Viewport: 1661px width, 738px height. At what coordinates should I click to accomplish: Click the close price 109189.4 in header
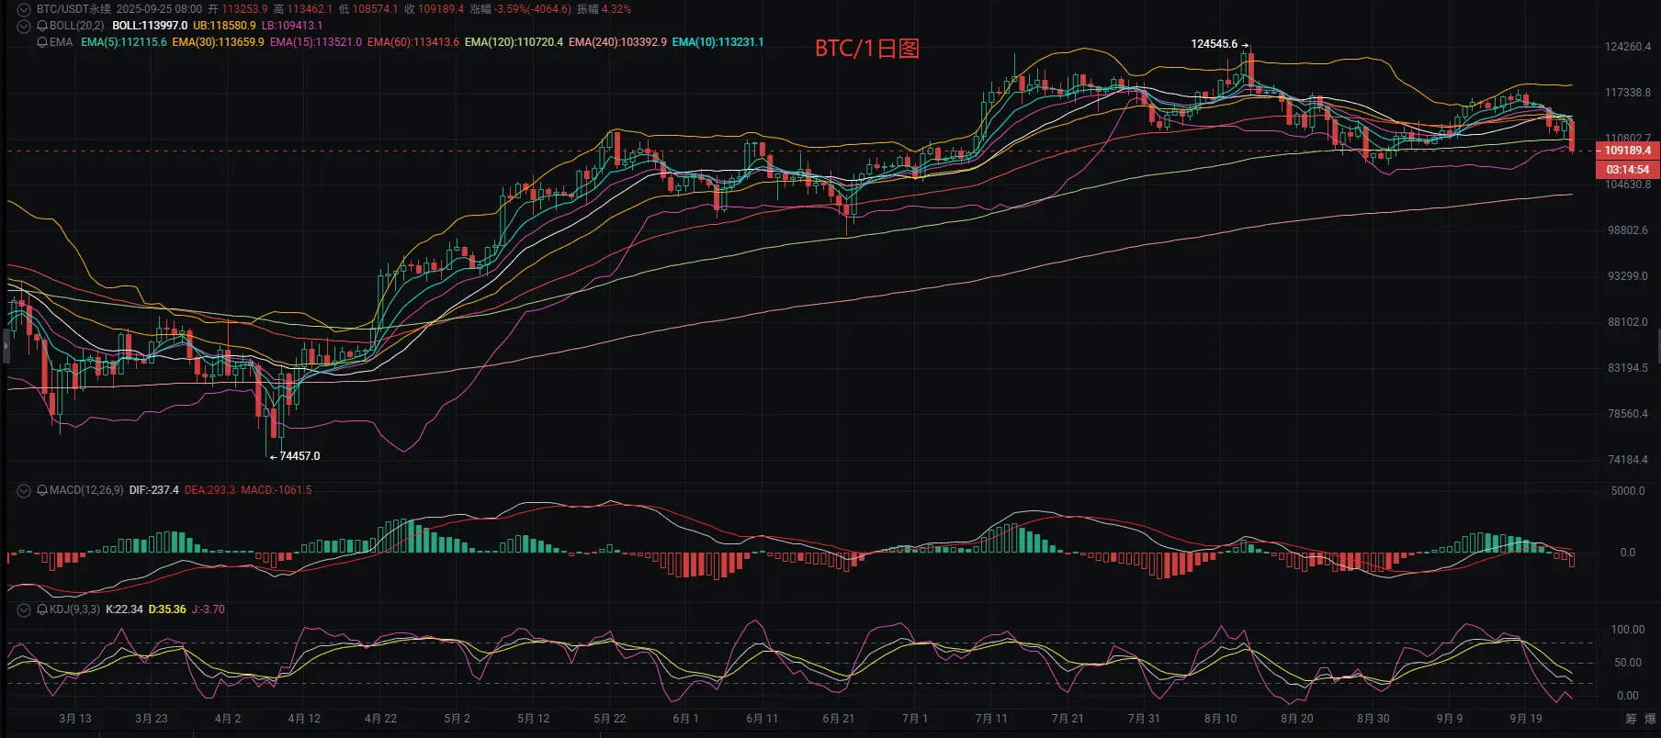coord(441,9)
